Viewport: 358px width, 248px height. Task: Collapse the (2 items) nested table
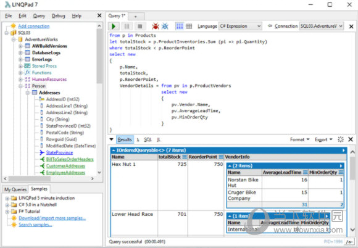(x=230, y=166)
